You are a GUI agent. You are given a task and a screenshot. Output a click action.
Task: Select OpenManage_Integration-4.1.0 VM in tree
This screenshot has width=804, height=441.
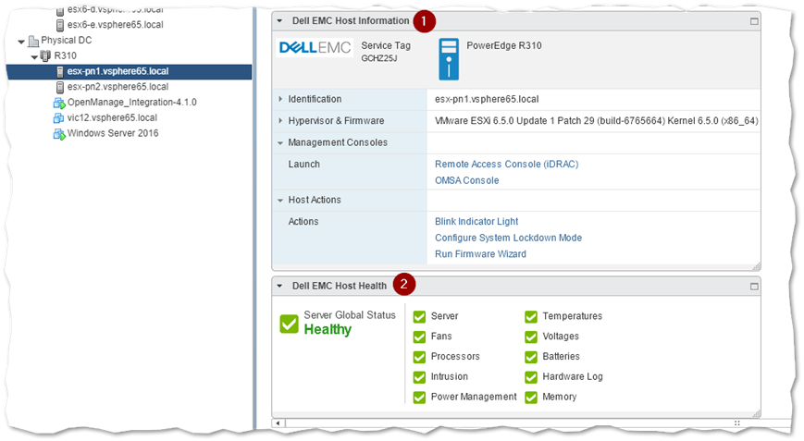pos(131,102)
